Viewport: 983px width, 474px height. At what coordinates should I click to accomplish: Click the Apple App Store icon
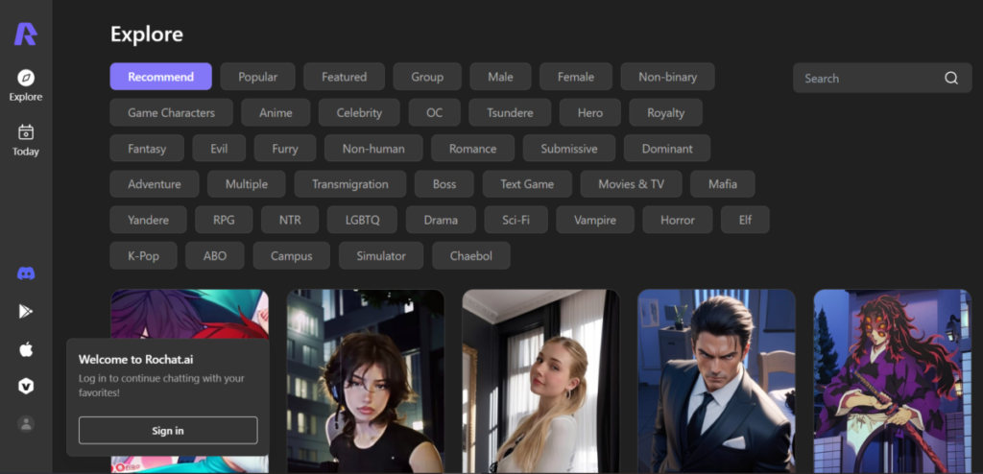click(26, 349)
